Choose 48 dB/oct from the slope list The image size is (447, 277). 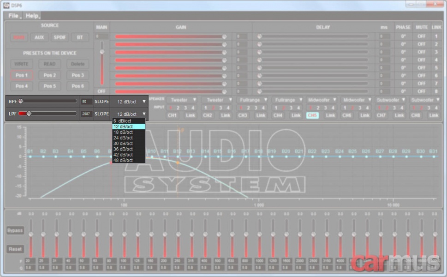(x=129, y=160)
